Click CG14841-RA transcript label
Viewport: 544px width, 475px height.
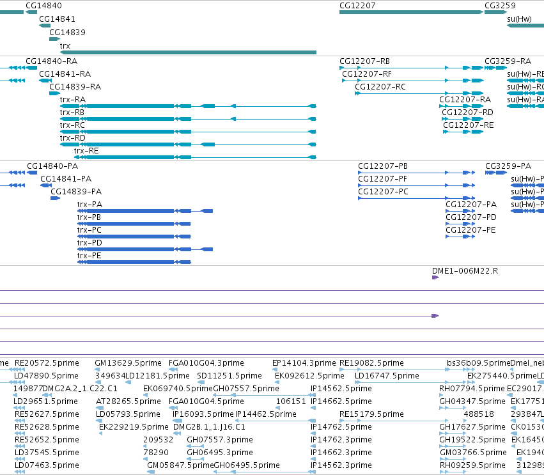(x=65, y=74)
